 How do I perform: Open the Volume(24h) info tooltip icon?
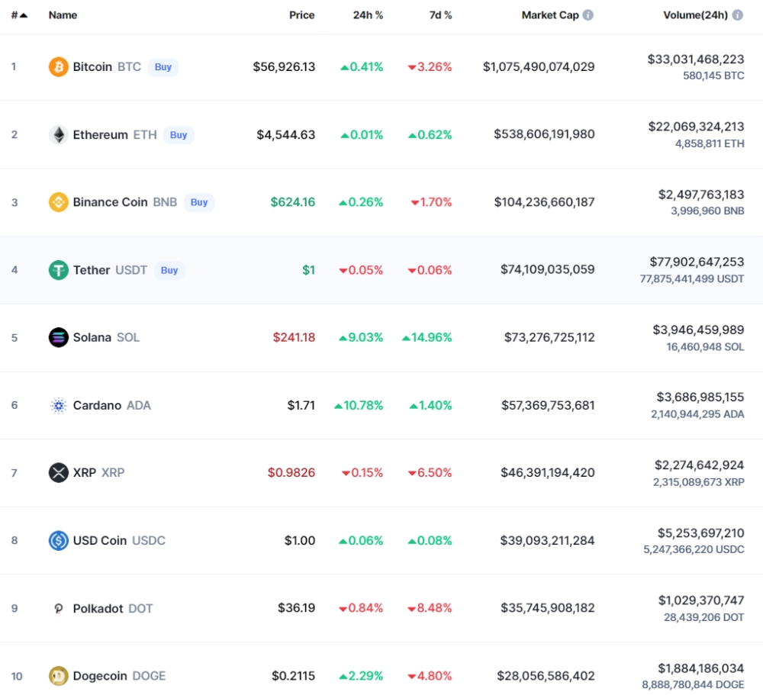coord(738,15)
